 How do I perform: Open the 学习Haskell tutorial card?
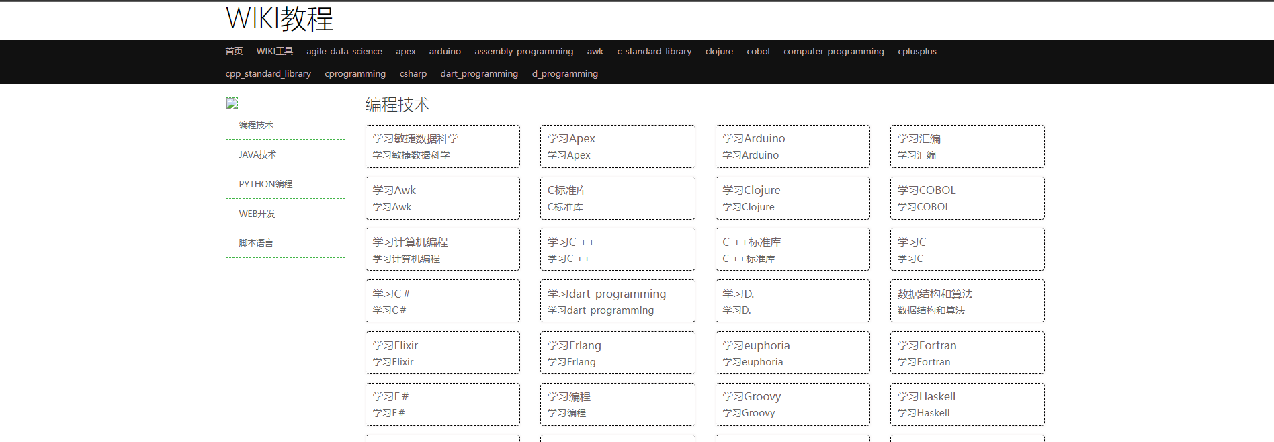click(968, 404)
